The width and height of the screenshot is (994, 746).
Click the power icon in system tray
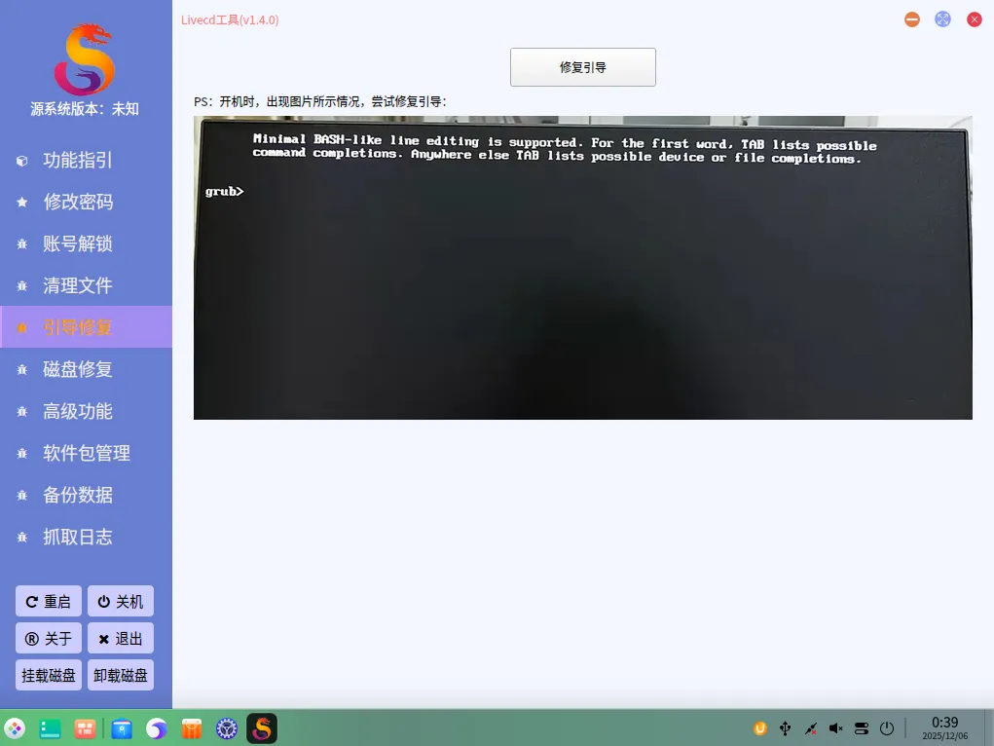point(886,727)
